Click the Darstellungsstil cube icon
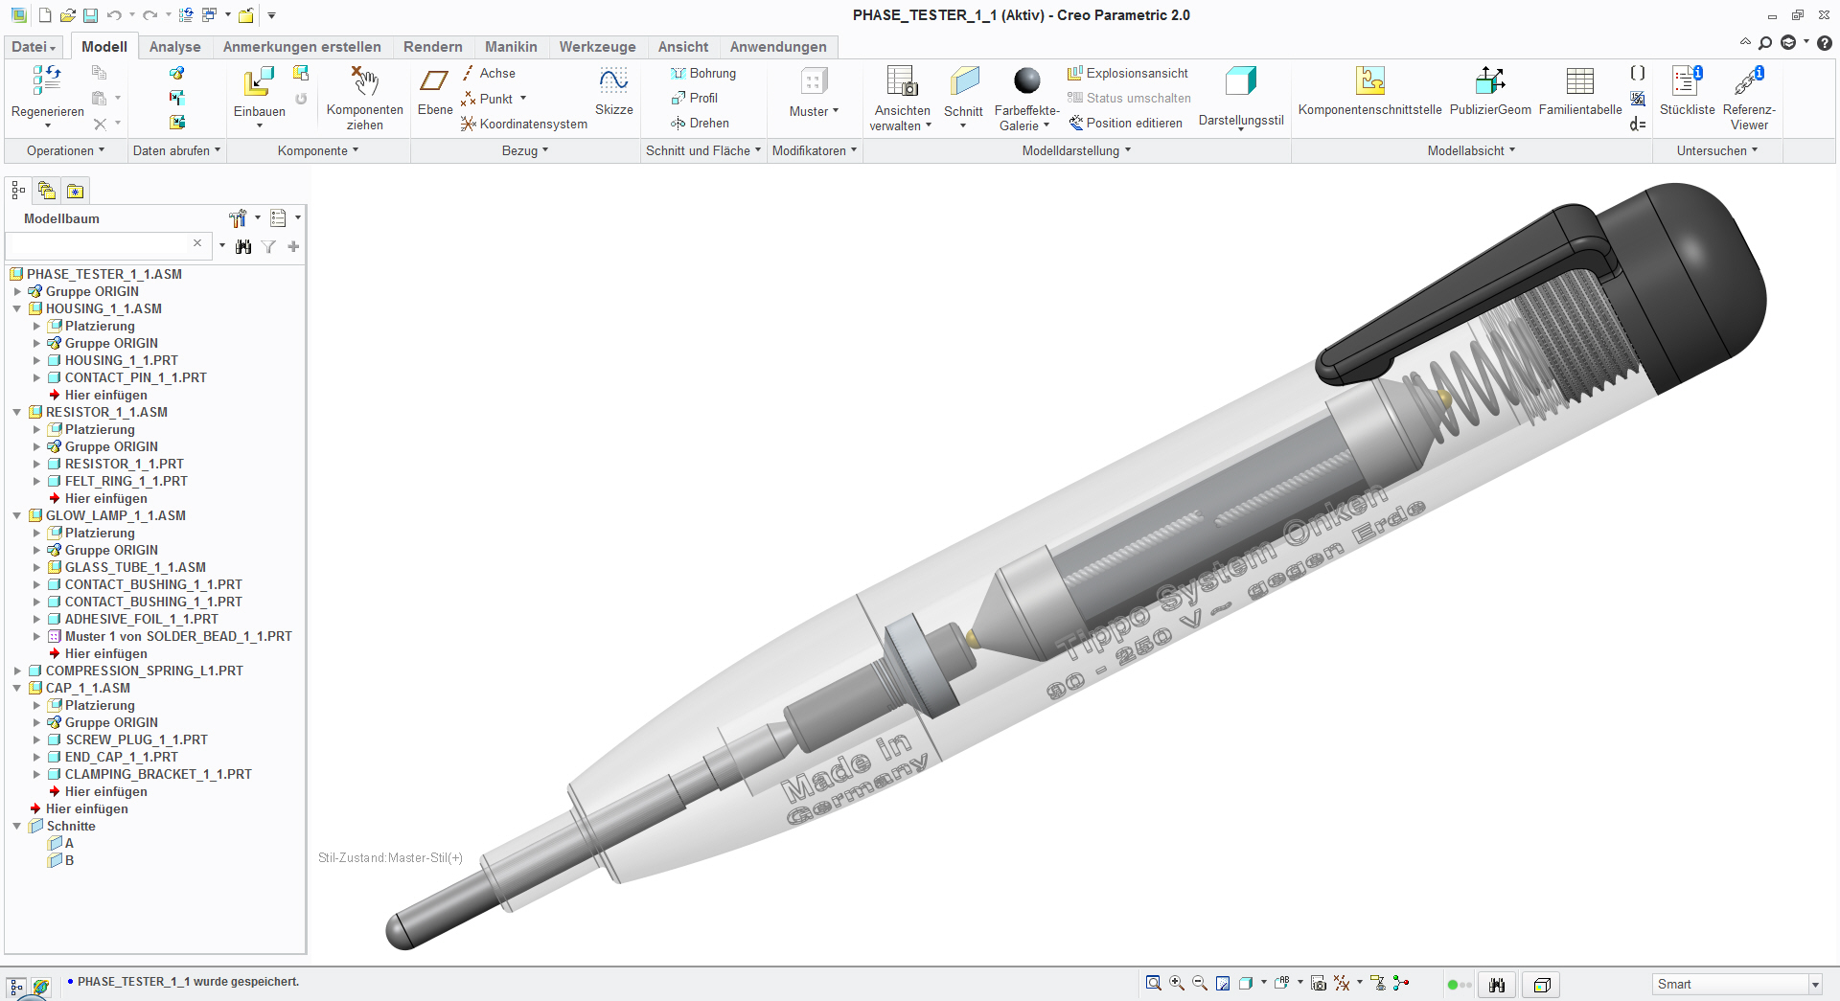1840x1001 pixels. pos(1241,81)
